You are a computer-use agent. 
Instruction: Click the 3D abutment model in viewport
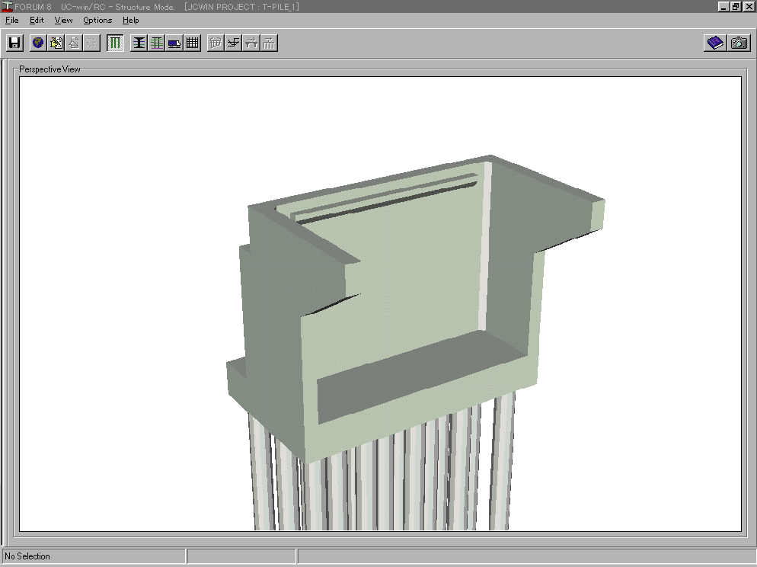tap(411, 305)
